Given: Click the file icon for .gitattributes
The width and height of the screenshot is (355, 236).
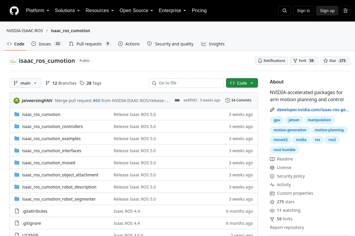Looking at the screenshot, I should 17,211.
